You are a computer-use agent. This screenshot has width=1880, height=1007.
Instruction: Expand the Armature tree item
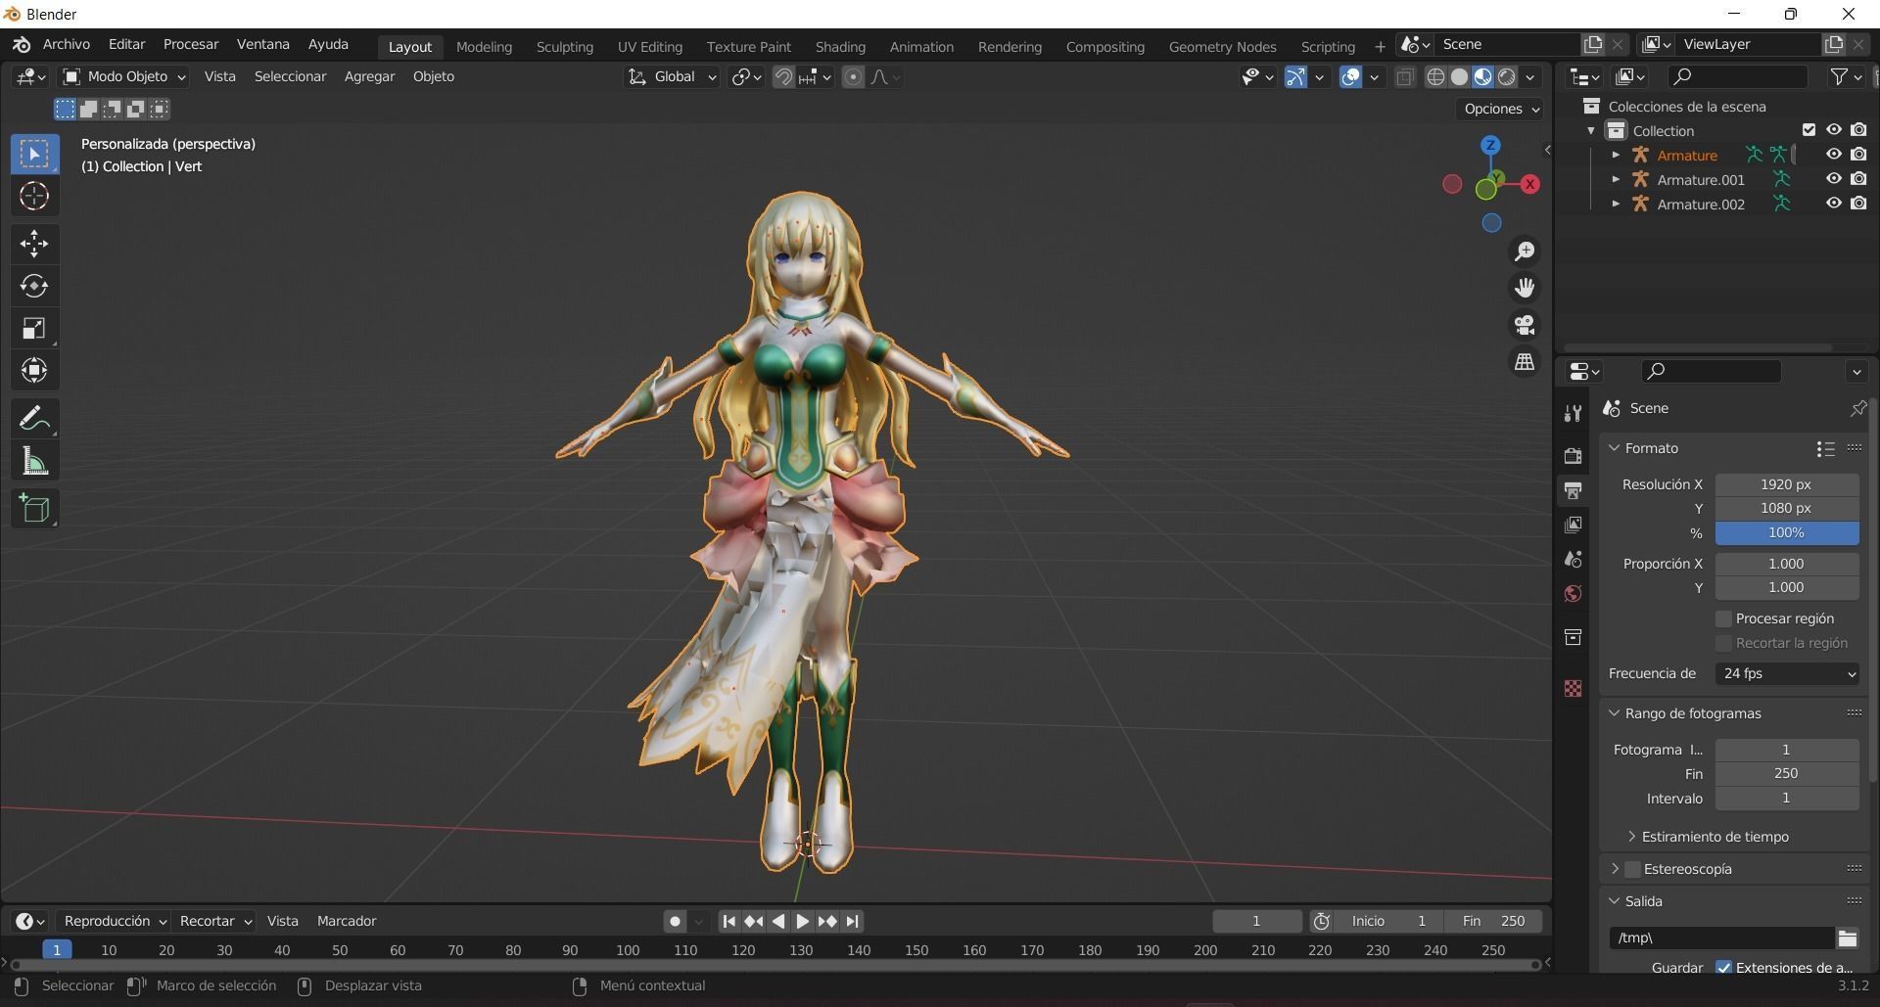1616,155
